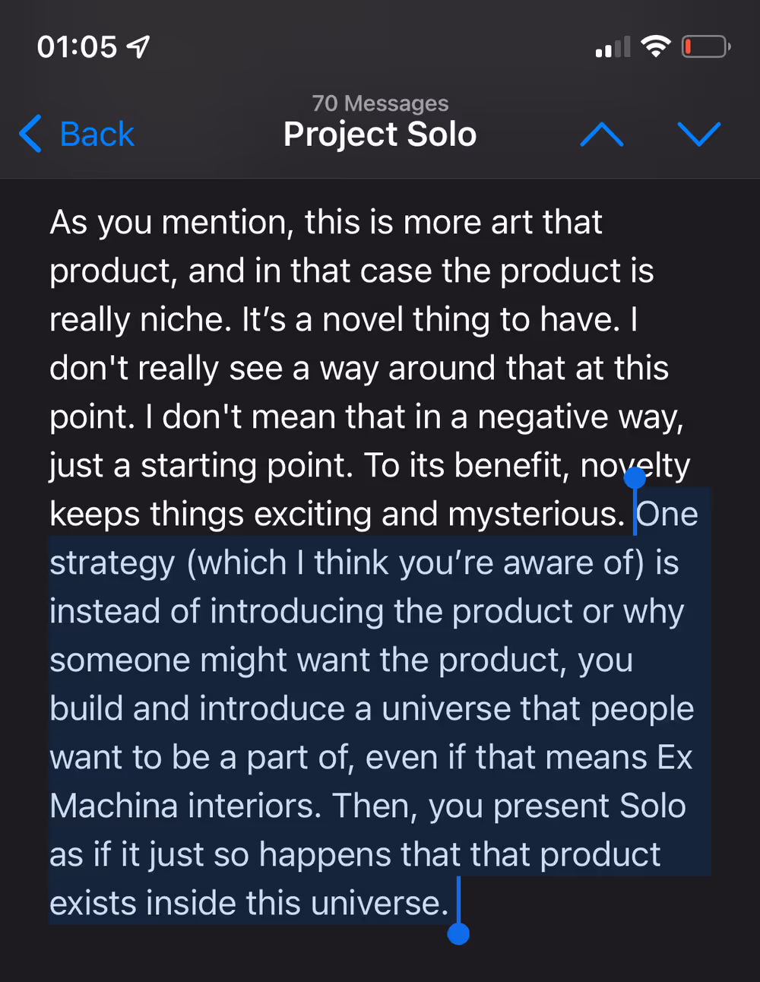760x982 pixels.
Task: Tap the 01:05 clock in status bar
Action: [x=77, y=47]
